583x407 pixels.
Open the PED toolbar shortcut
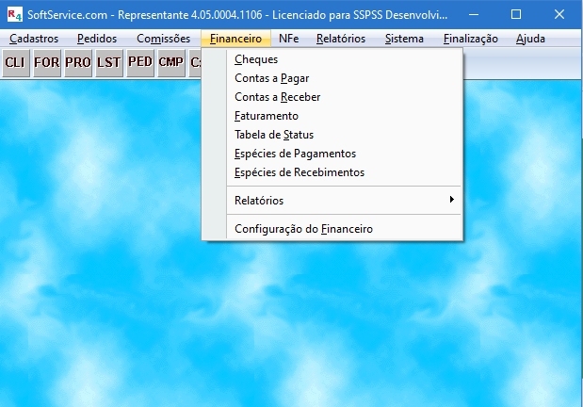pyautogui.click(x=139, y=62)
